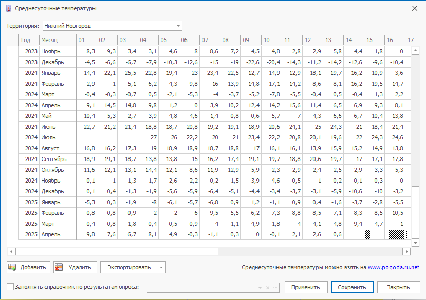Image resolution: width=426 pixels, height=300 pixels.
Task: Select the Май month cell
Action: (x=58, y=116)
